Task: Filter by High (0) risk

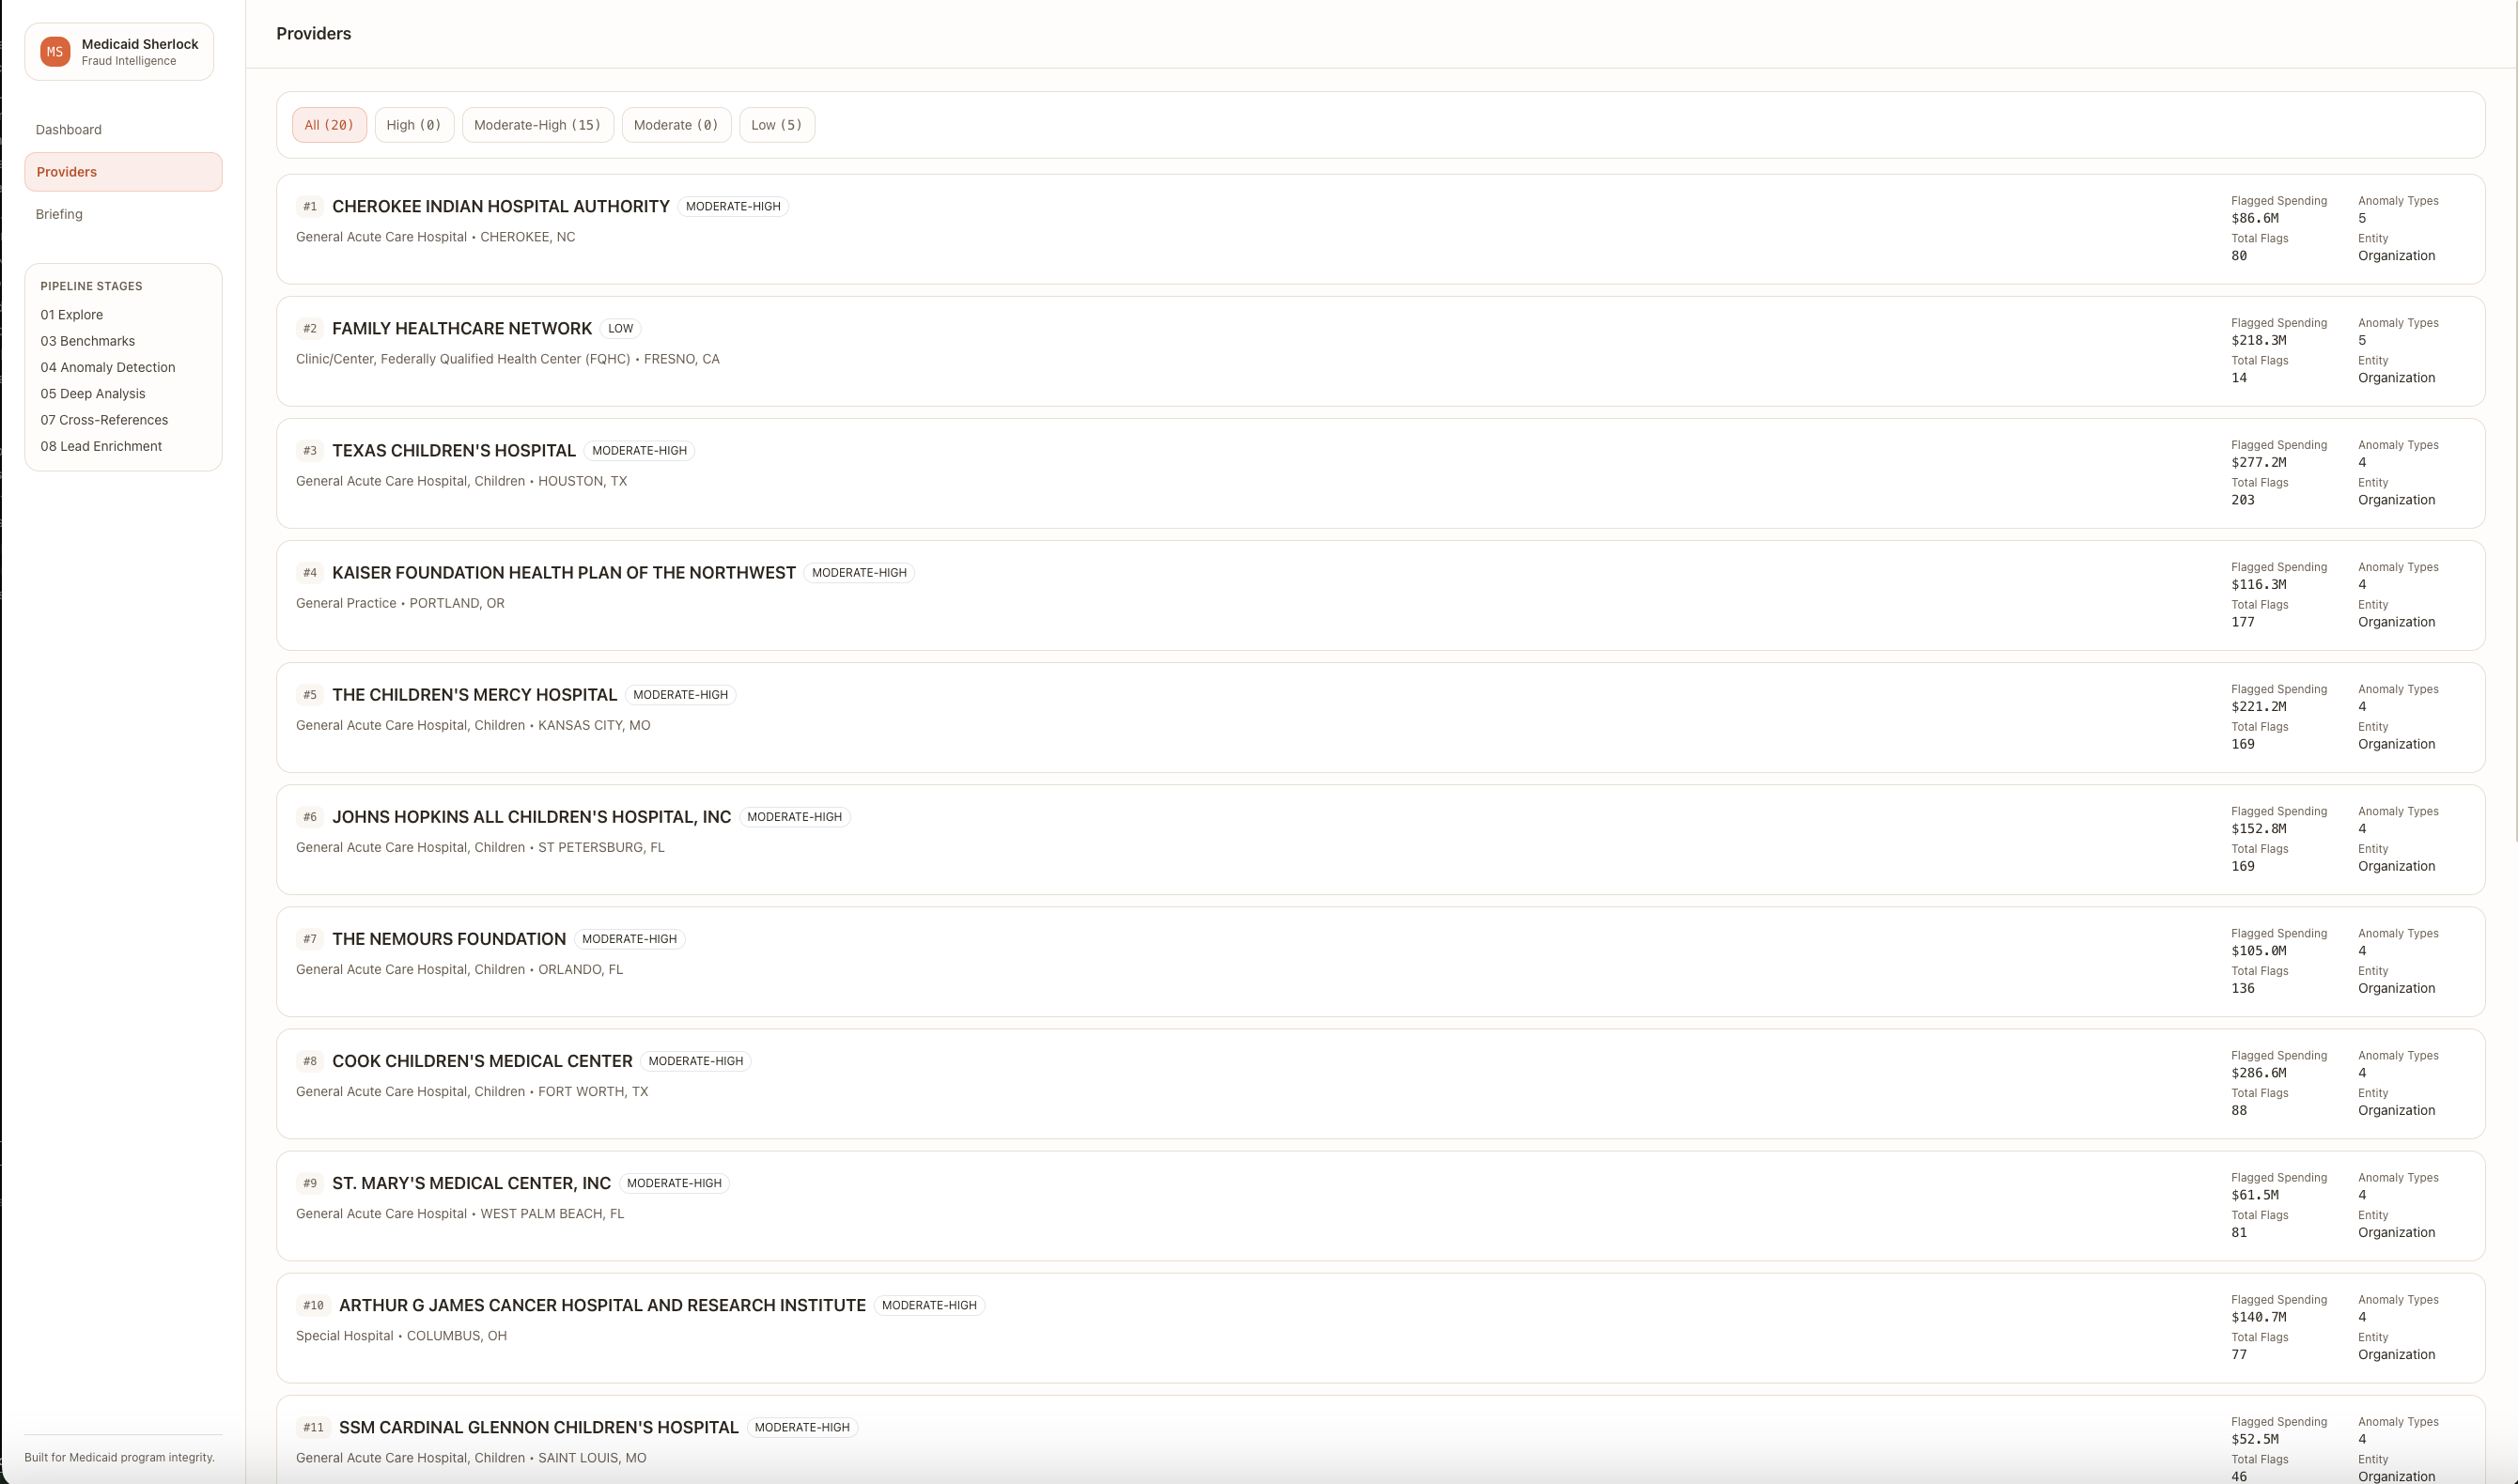Action: [414, 125]
